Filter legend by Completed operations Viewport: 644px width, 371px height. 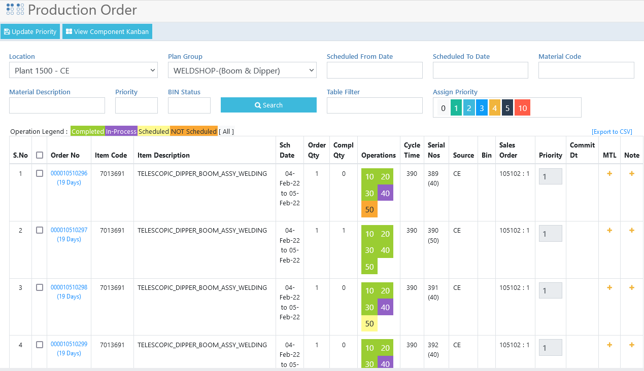pos(88,131)
